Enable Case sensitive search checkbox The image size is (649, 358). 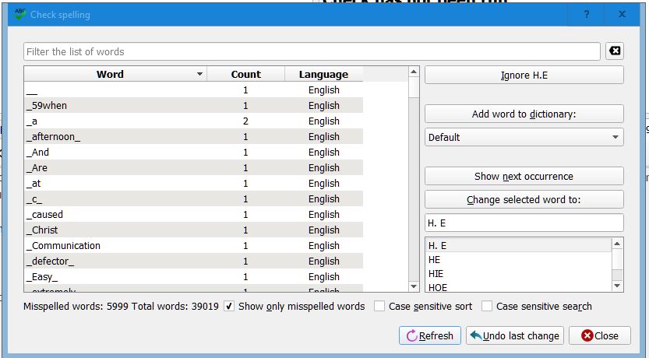click(487, 307)
